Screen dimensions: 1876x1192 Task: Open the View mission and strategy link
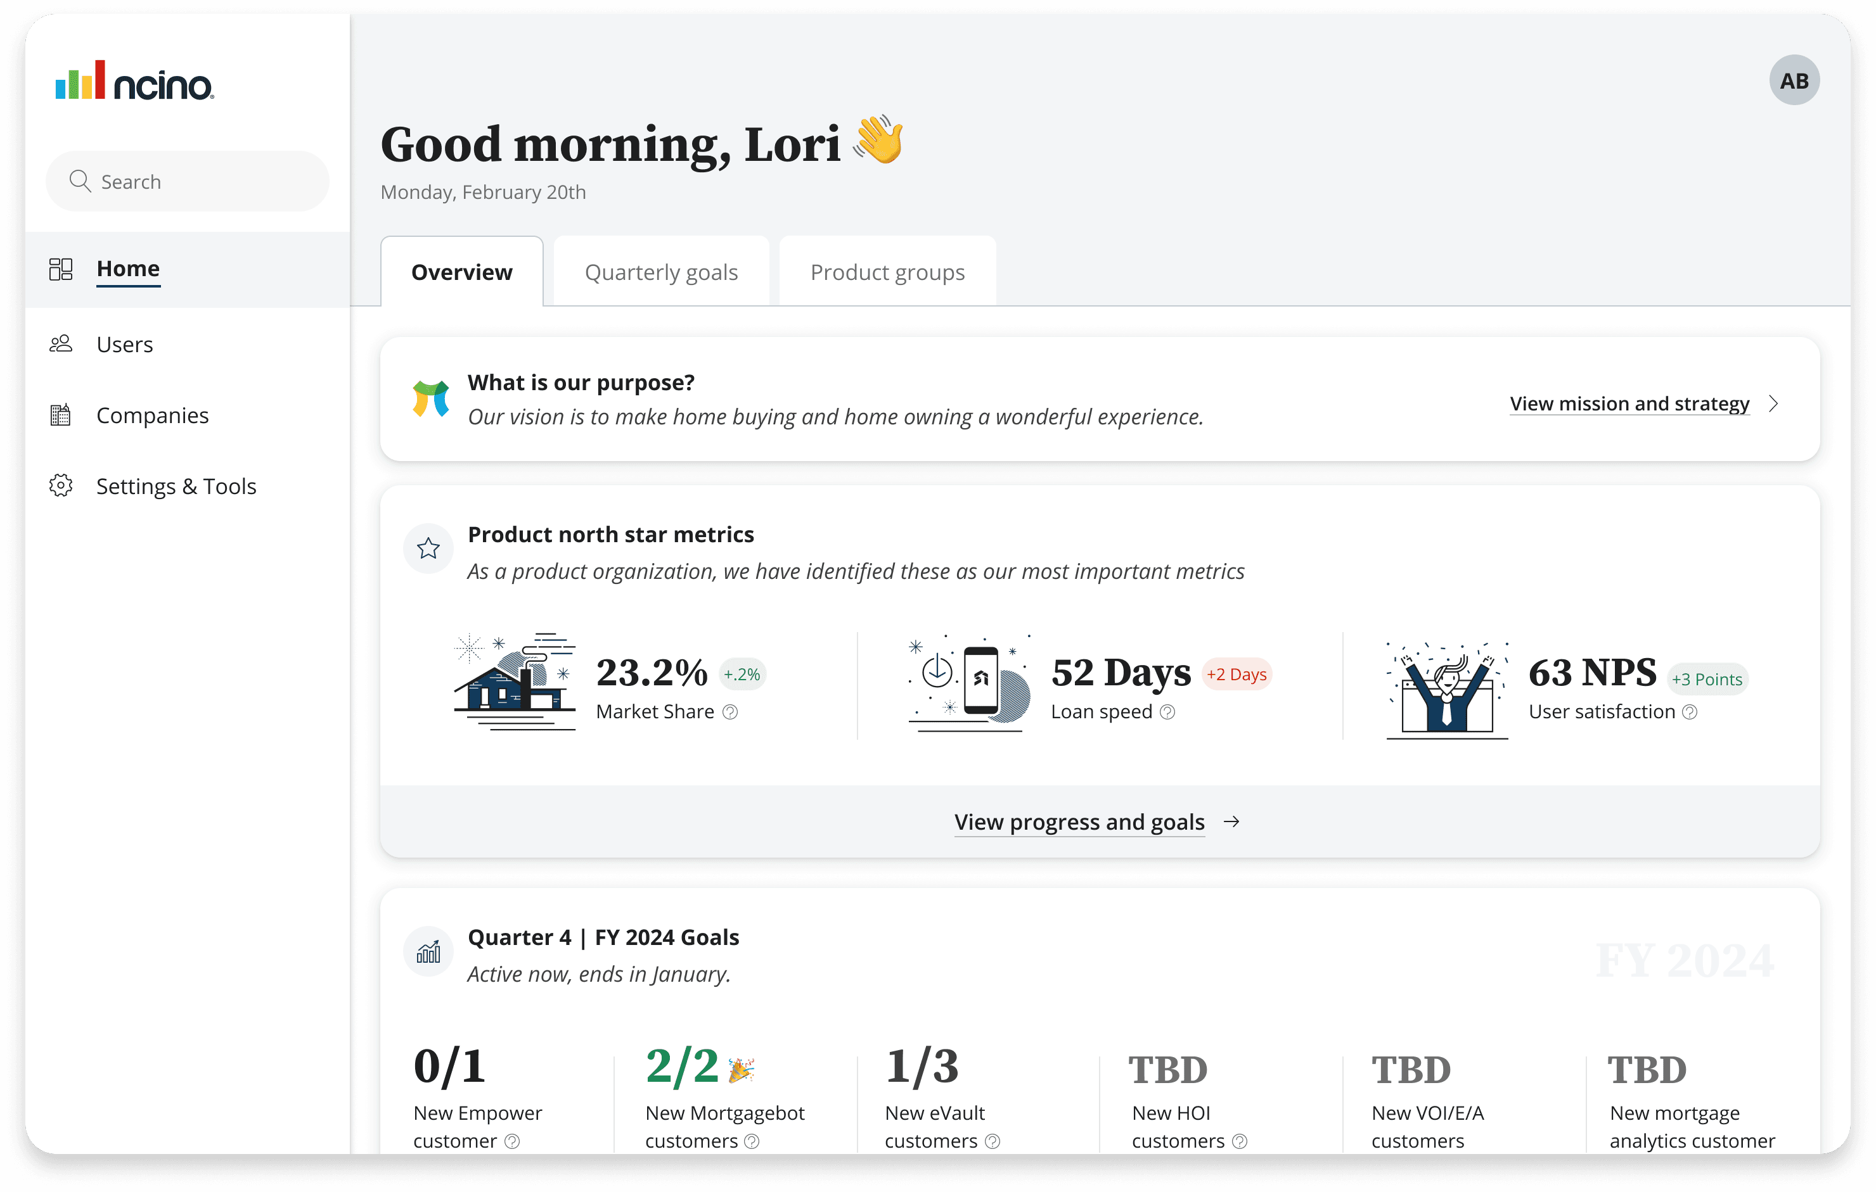pos(1629,404)
